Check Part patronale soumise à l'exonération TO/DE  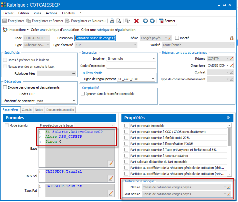pyautogui.click(x=126, y=143)
